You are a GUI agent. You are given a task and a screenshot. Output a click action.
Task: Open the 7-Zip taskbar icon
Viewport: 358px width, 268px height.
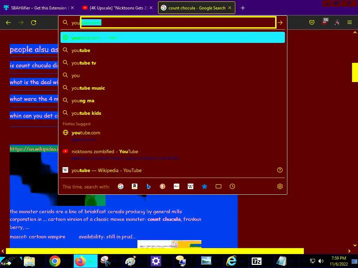point(256,261)
